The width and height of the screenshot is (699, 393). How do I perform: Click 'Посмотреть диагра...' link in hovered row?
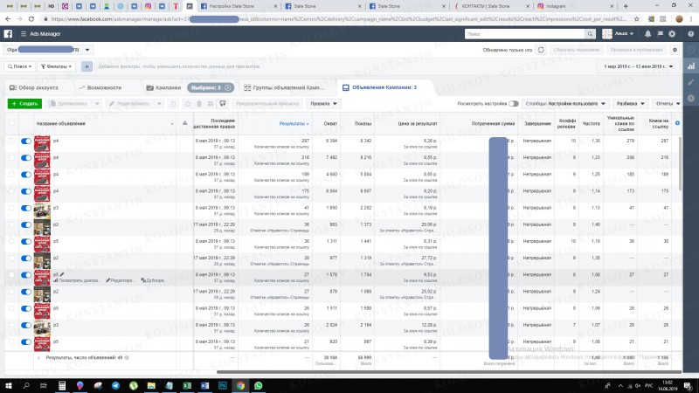pyautogui.click(x=77, y=280)
